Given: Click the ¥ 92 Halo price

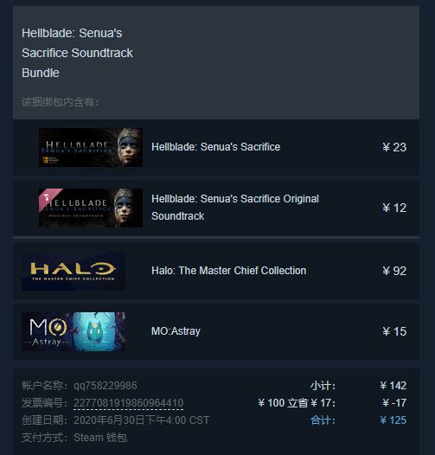Looking at the screenshot, I should tap(394, 271).
